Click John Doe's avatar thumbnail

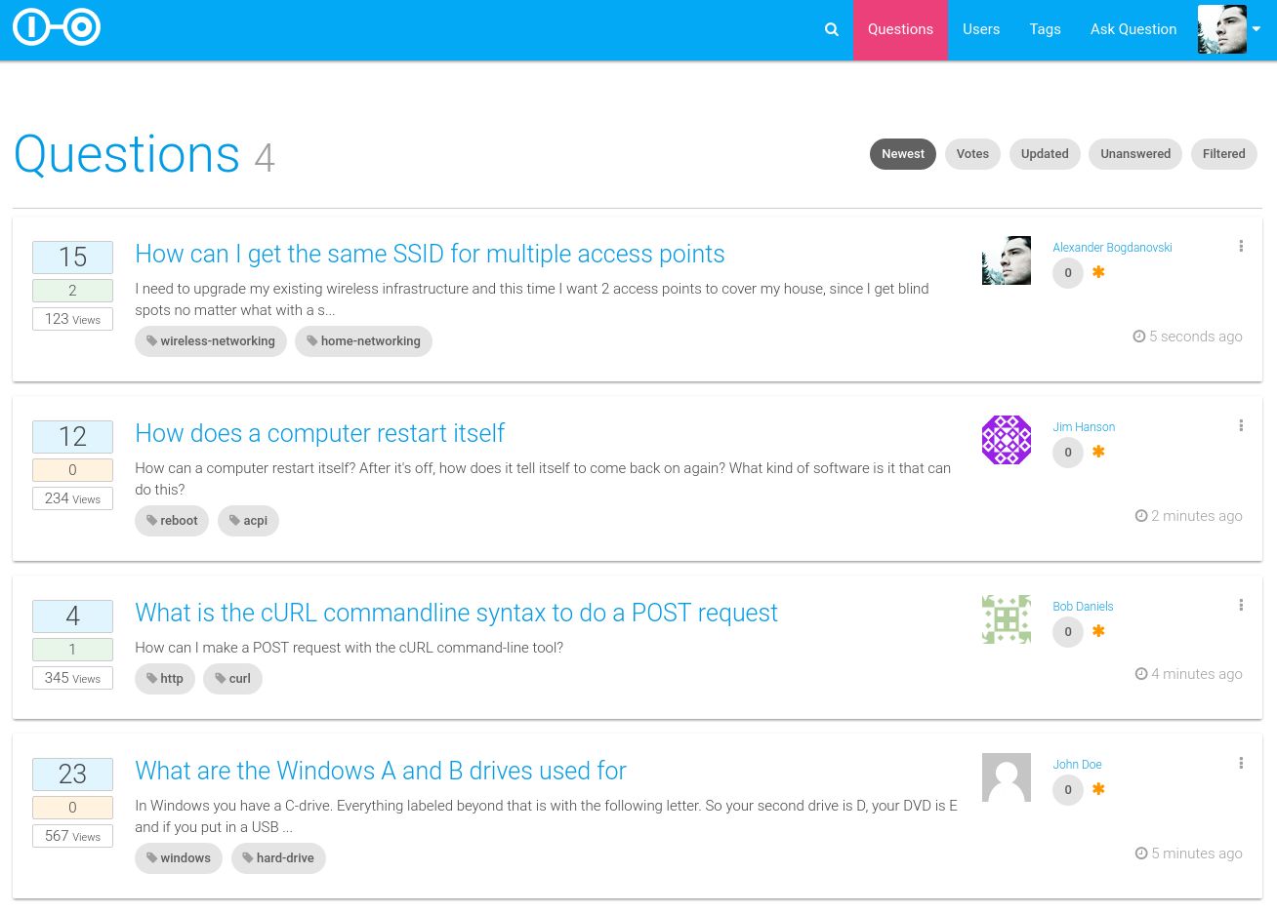(1006, 776)
